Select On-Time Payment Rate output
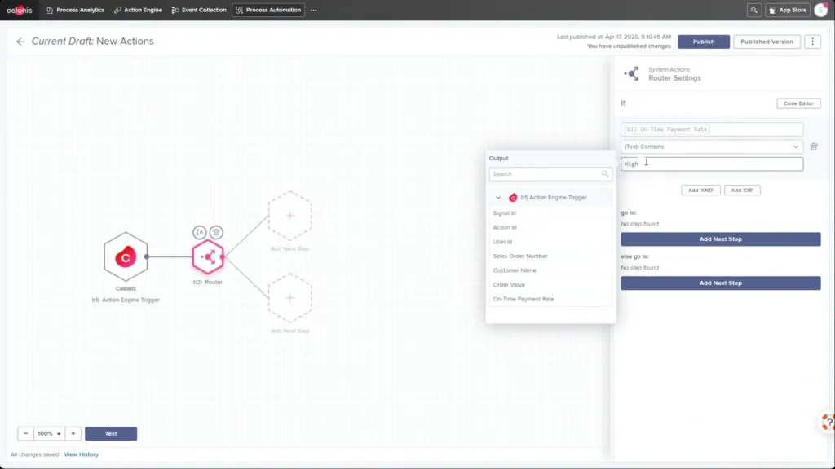835x469 pixels. coord(524,300)
